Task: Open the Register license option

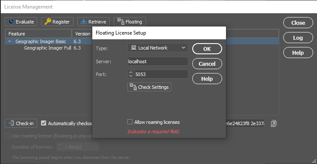Action: pyautogui.click(x=57, y=22)
